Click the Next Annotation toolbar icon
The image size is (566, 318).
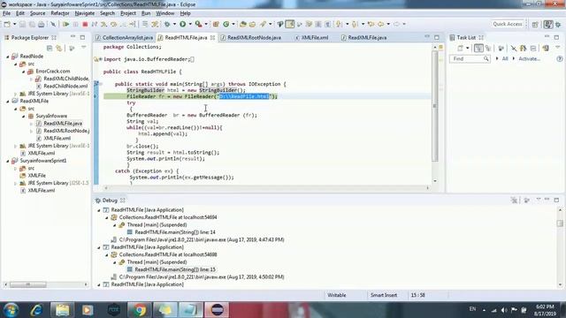coord(339,24)
